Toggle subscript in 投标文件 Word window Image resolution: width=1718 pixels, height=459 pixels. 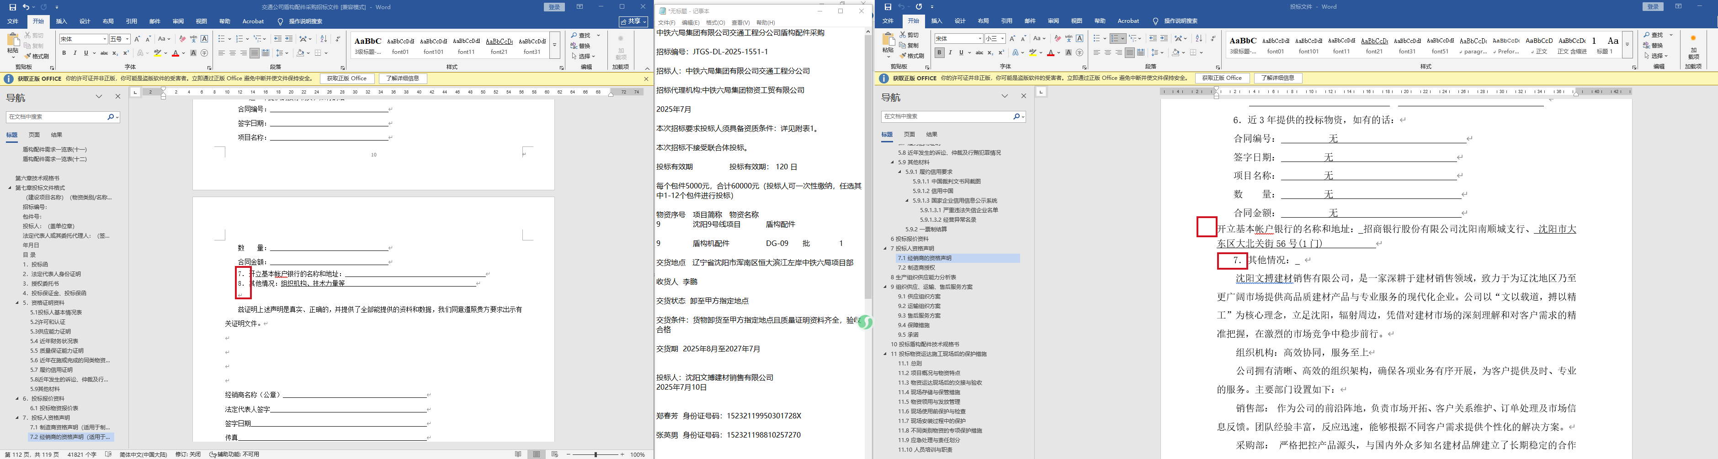pos(990,52)
